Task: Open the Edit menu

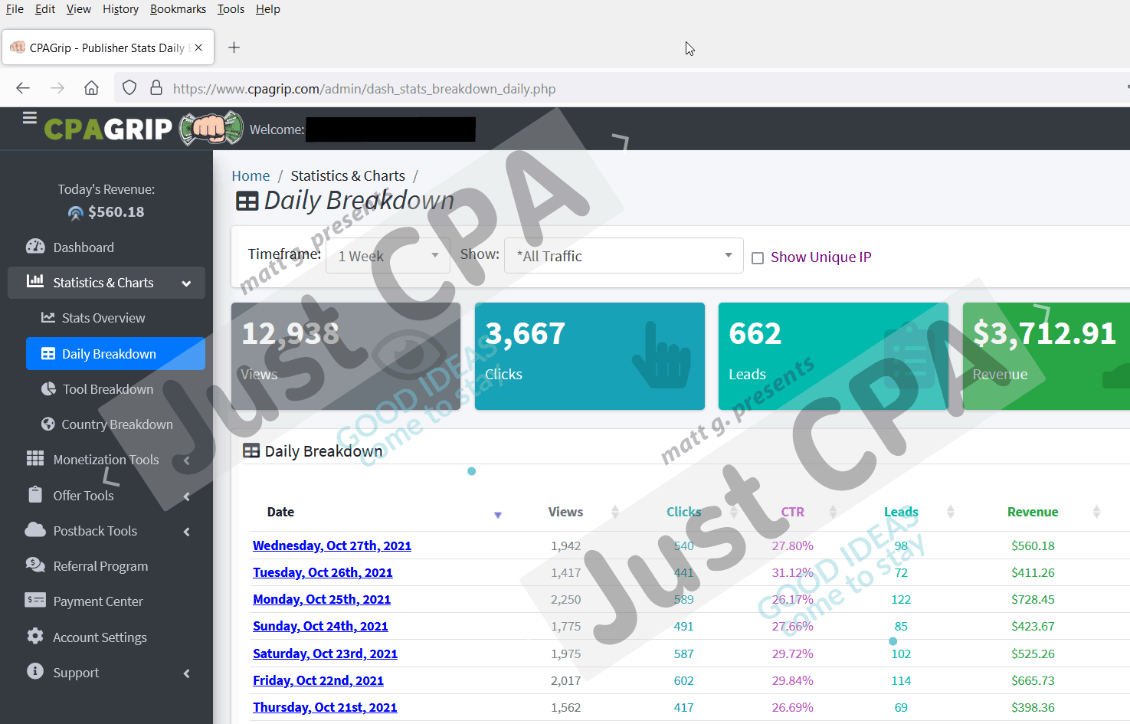Action: (45, 9)
